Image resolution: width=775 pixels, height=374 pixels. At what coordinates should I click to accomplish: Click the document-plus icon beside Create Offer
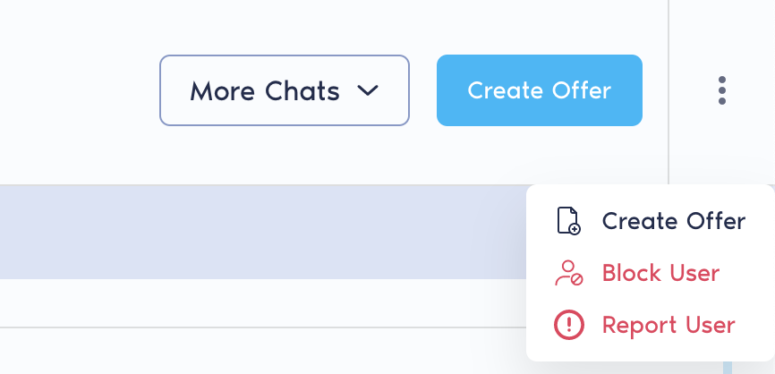point(568,220)
